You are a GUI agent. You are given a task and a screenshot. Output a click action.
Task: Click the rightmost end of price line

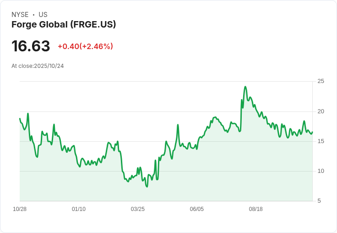point(312,133)
